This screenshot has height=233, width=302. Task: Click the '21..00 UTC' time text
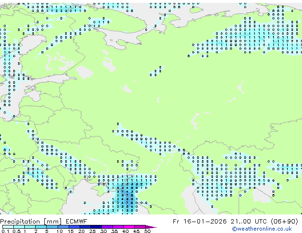coord(249,222)
